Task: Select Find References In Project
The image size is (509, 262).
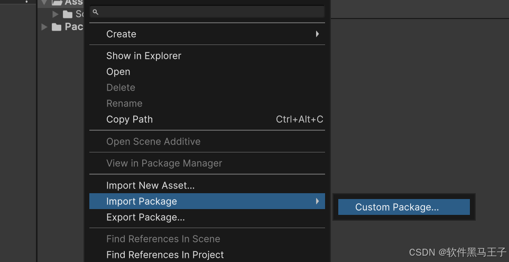Action: pos(165,255)
